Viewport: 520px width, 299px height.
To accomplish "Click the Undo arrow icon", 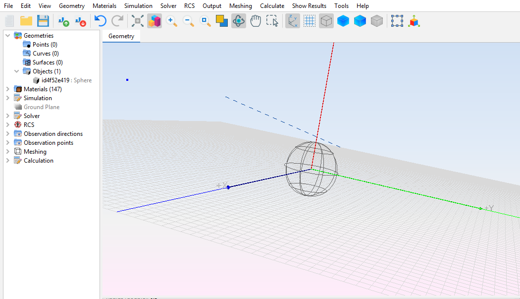I will point(101,21).
